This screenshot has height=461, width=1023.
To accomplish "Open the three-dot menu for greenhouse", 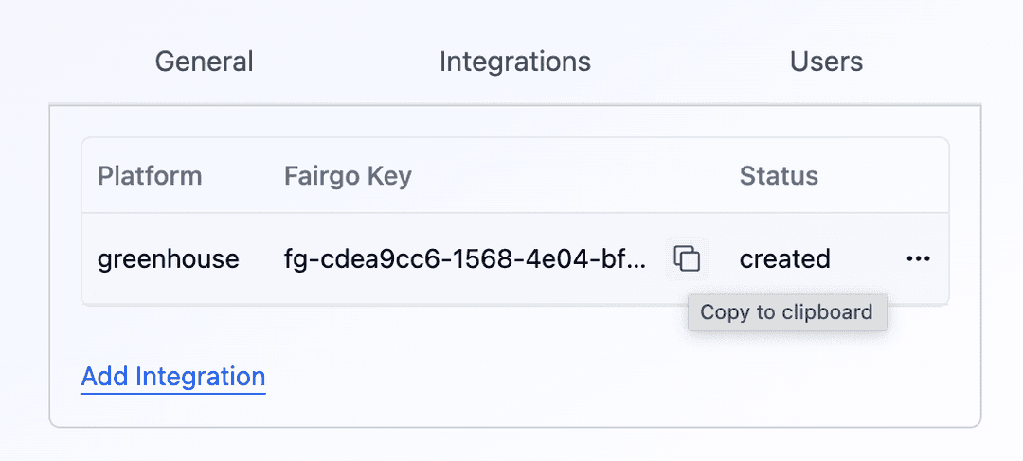I will tap(918, 258).
